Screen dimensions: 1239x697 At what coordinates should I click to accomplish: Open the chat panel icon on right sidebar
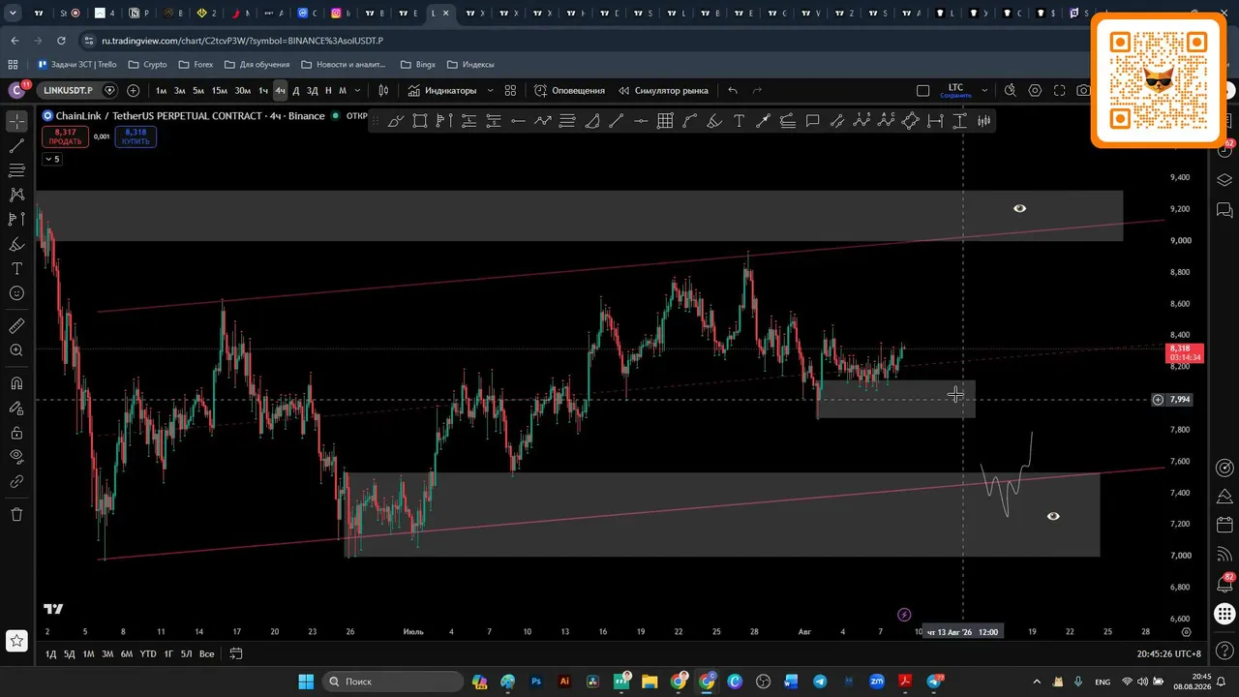coord(1224,210)
